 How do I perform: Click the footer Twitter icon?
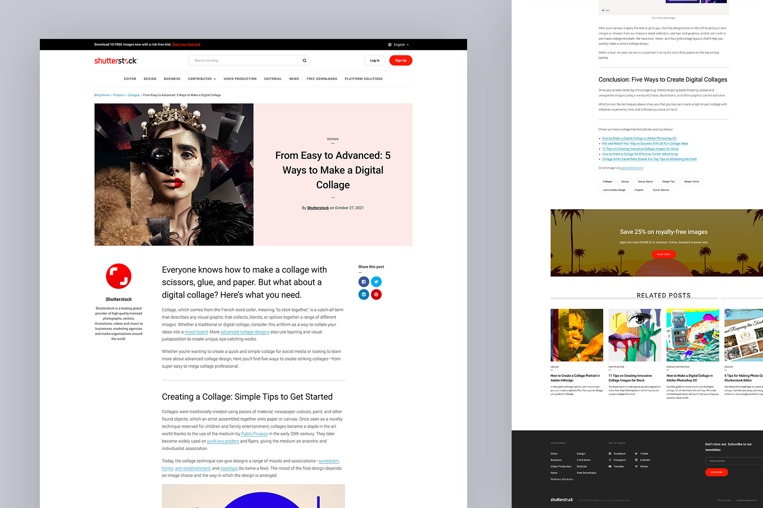(636, 453)
